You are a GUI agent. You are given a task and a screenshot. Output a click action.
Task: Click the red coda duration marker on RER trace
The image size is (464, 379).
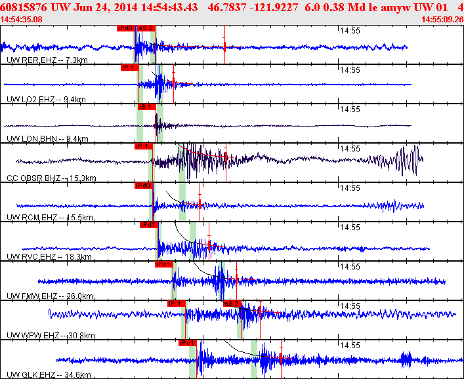coord(224,45)
